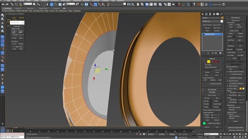The height and width of the screenshot is (139, 248).
Task: Open the Modify Selection ribbon panel
Action: [22, 11]
